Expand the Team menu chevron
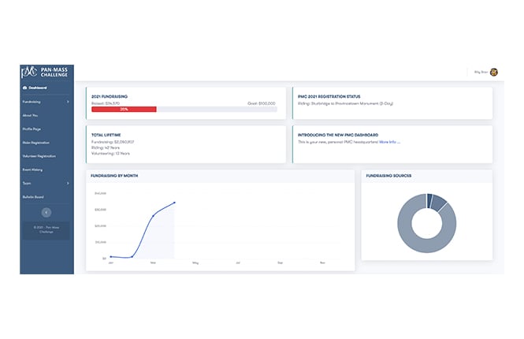This screenshot has width=524, height=339. [x=68, y=183]
